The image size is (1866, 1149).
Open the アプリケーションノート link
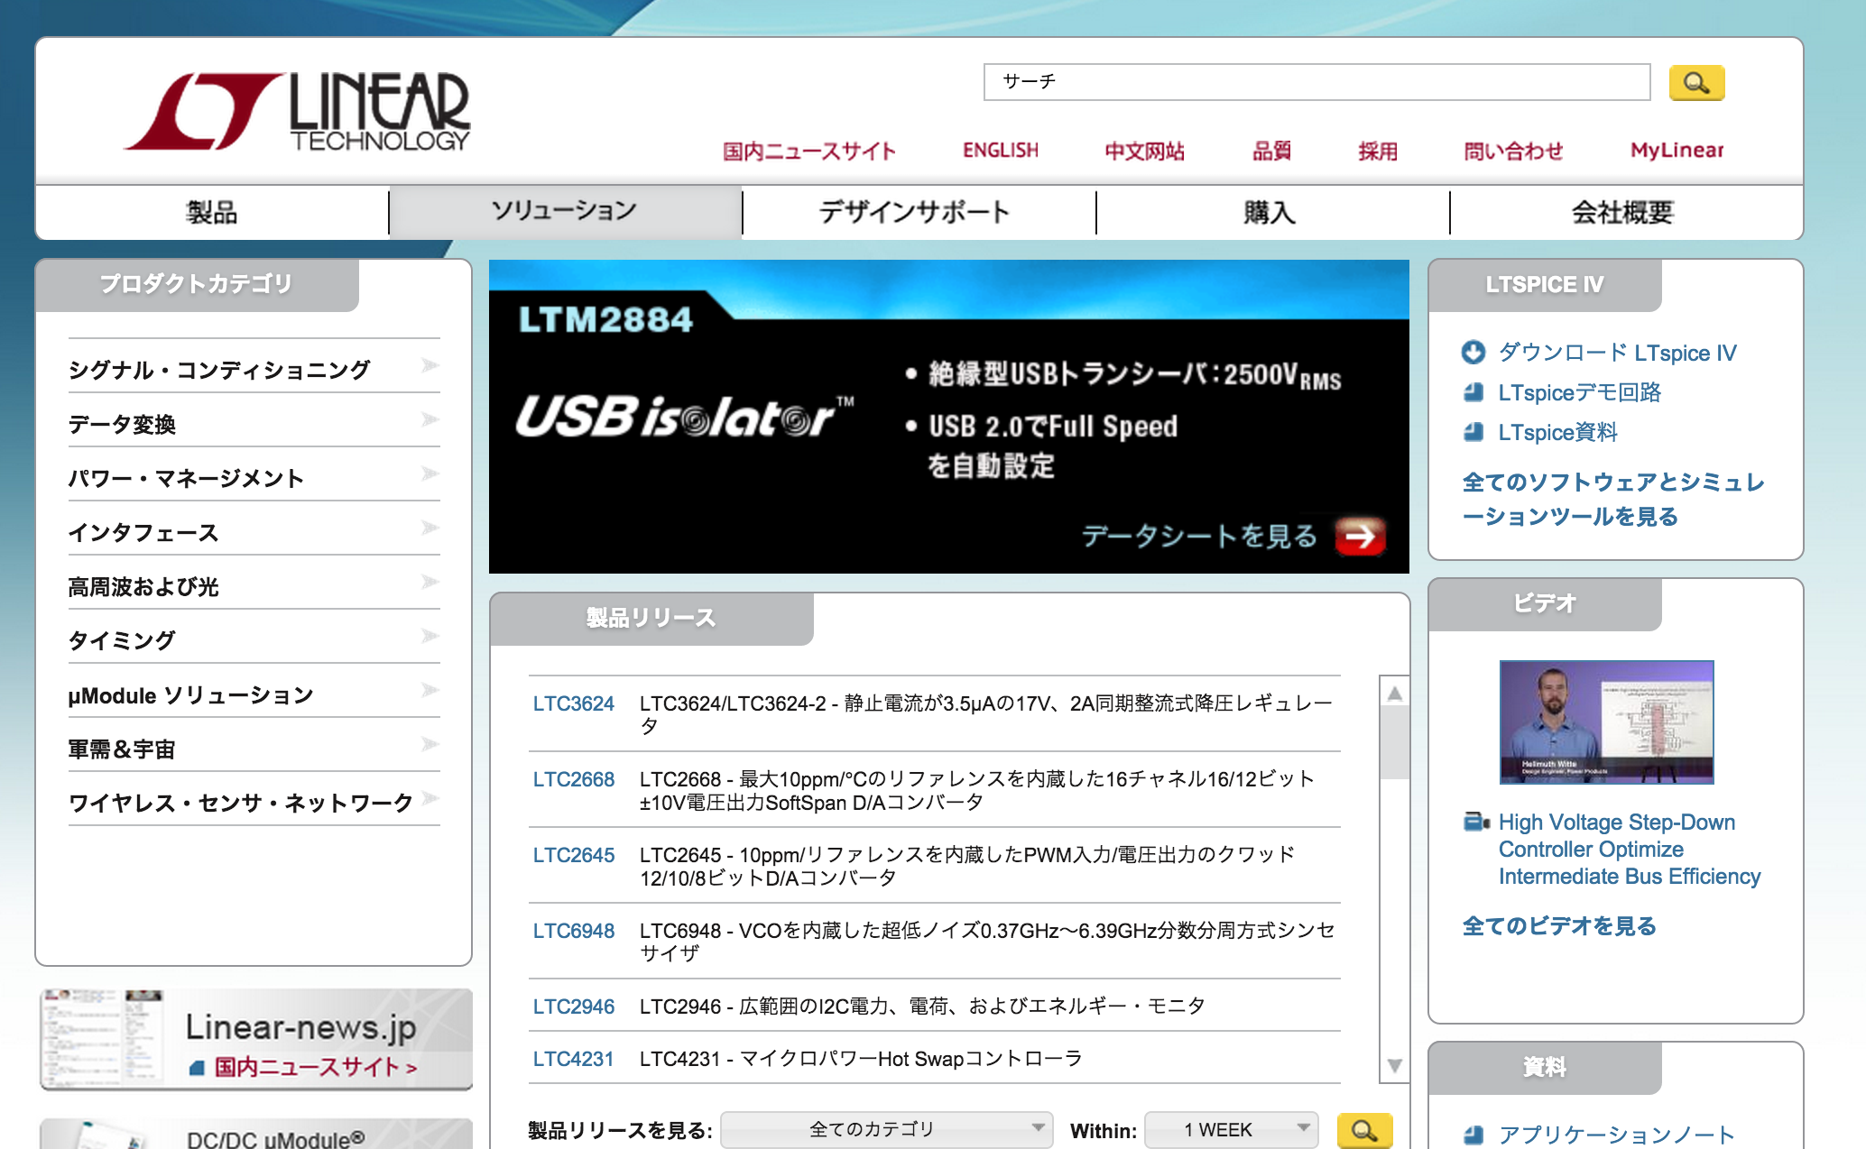(1616, 1134)
